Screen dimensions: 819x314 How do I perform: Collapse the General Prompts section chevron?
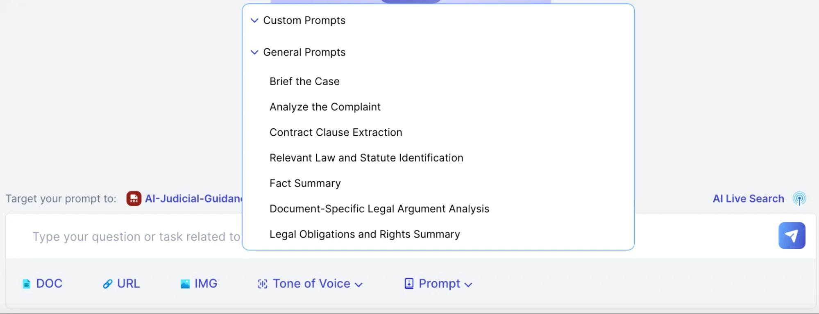[x=254, y=52]
